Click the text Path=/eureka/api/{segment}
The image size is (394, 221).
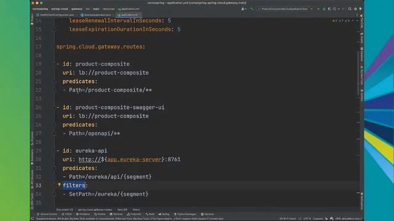(x=110, y=177)
